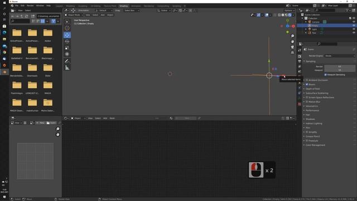Refresh the file browser listing
This screenshot has width=357, height=201.
(x=26, y=16)
